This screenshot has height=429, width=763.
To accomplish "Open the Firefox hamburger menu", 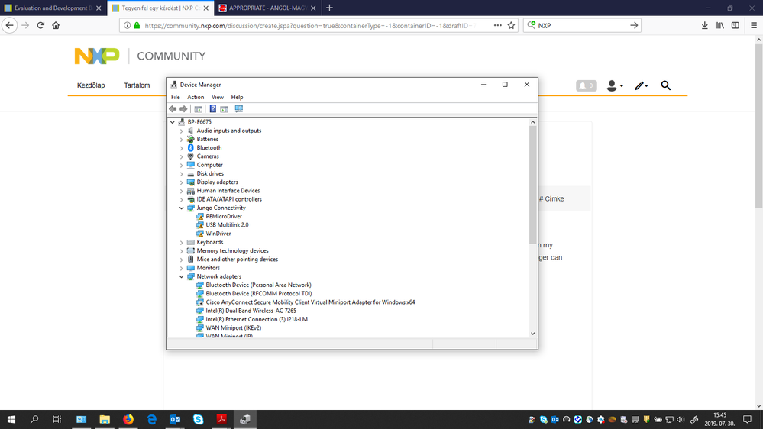I will point(754,25).
